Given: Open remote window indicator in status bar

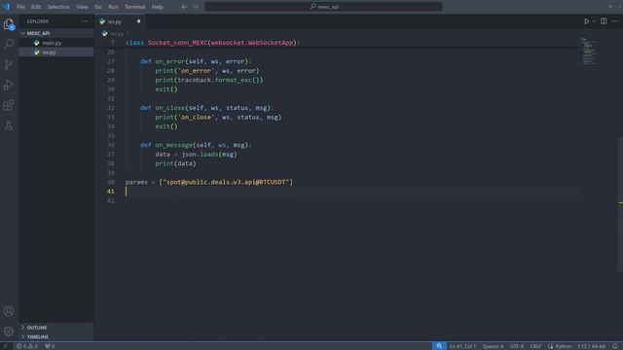Looking at the screenshot, I should (6, 346).
